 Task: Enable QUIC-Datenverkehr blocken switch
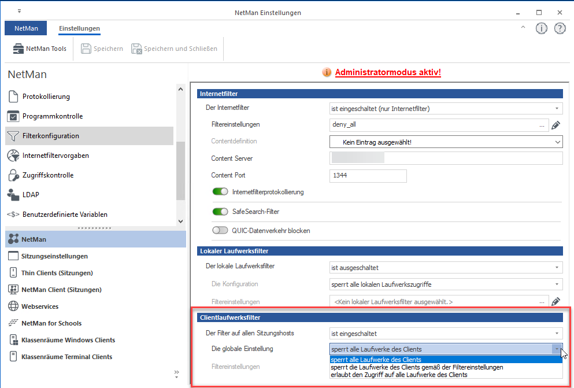pyautogui.click(x=220, y=231)
